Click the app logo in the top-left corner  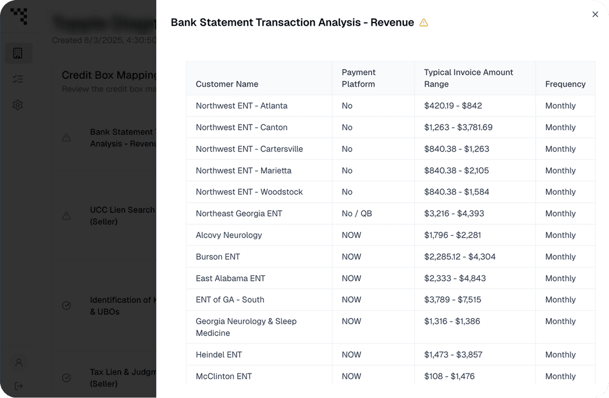tap(19, 16)
